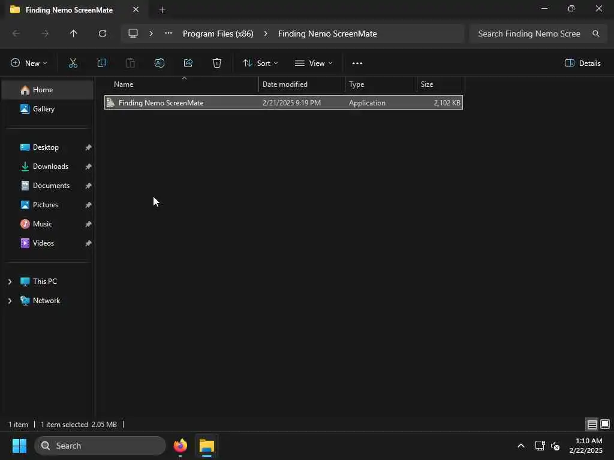The image size is (614, 460).
Task: Open the network status tray icon
Action: [x=540, y=446]
